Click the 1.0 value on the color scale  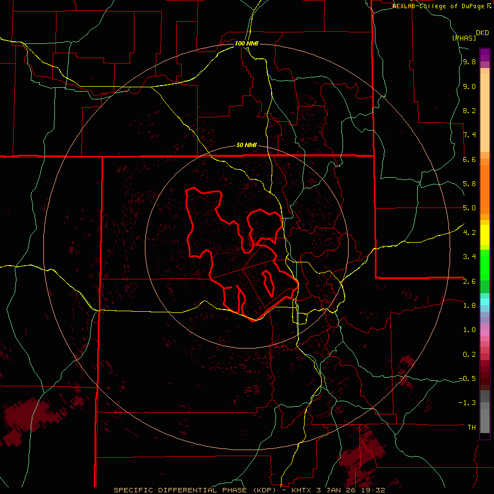[x=469, y=329]
